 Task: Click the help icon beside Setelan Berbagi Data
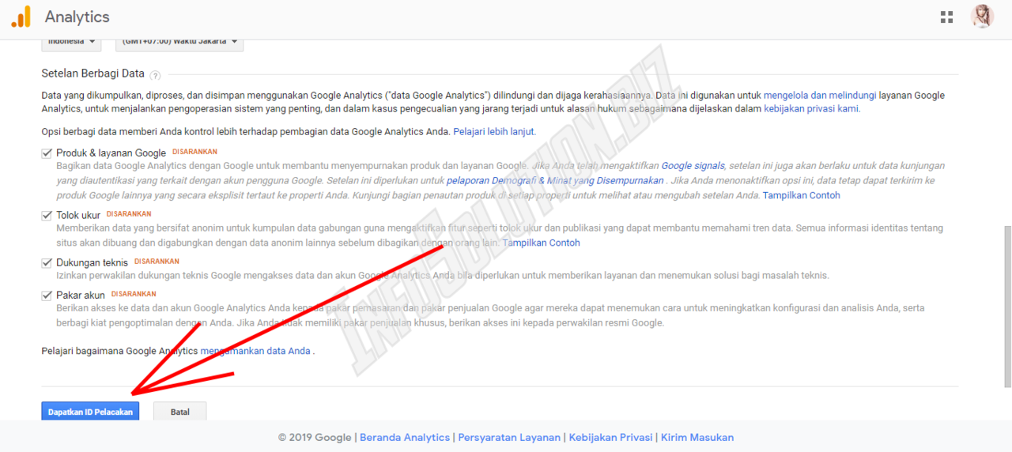[155, 75]
